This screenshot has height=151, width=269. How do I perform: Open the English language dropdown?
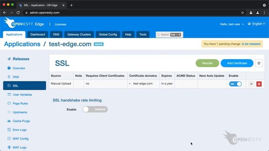point(259,24)
